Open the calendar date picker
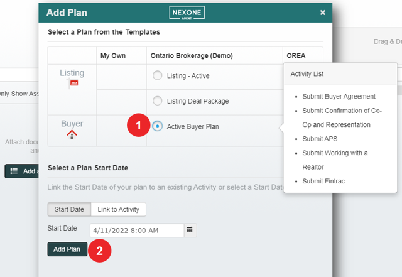Image resolution: width=402 pixels, height=277 pixels. click(x=190, y=230)
